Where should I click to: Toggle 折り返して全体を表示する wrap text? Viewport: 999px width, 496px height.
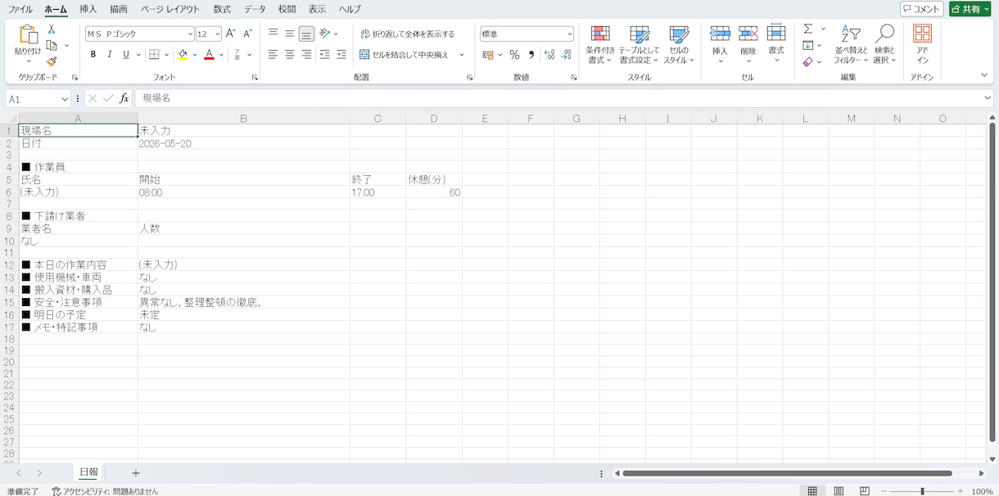point(407,34)
